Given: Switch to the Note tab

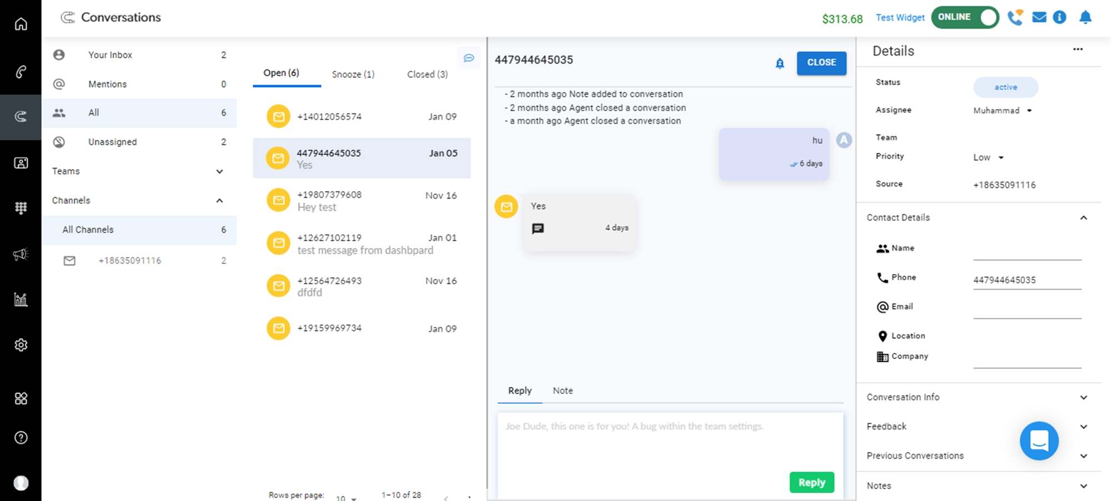Looking at the screenshot, I should coord(562,391).
